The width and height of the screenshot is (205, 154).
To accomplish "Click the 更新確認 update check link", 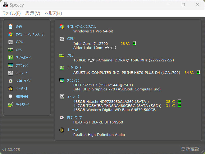I will point(190,149).
